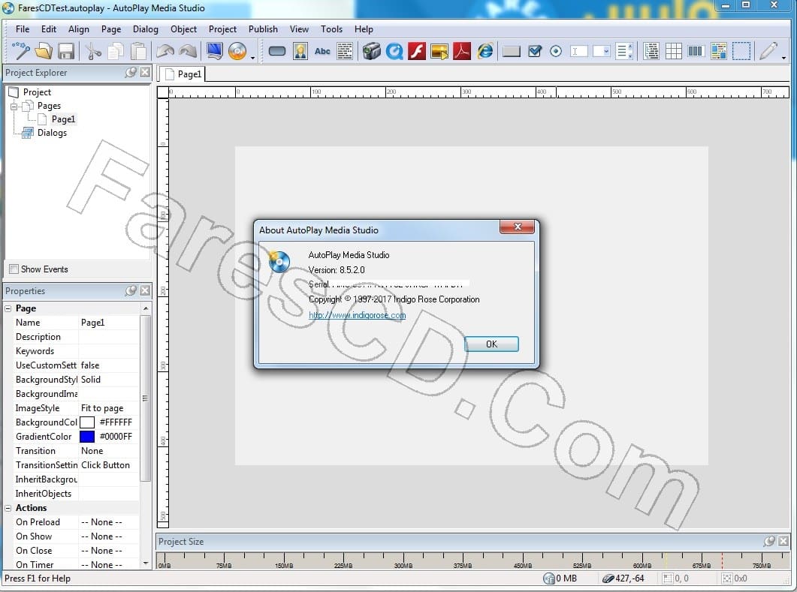Close the Project Explorer panel
This screenshot has width=797, height=592.
point(145,73)
